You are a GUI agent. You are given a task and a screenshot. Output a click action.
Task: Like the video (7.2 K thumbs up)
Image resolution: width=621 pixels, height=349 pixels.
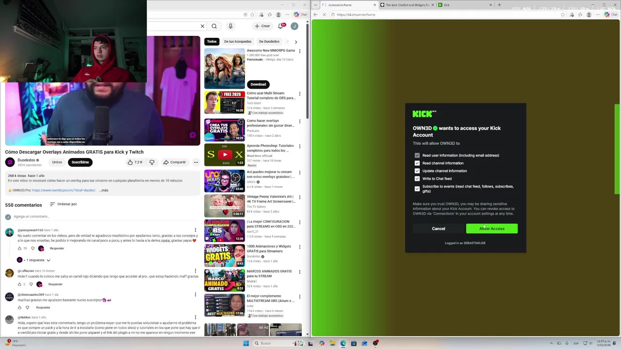click(x=135, y=162)
